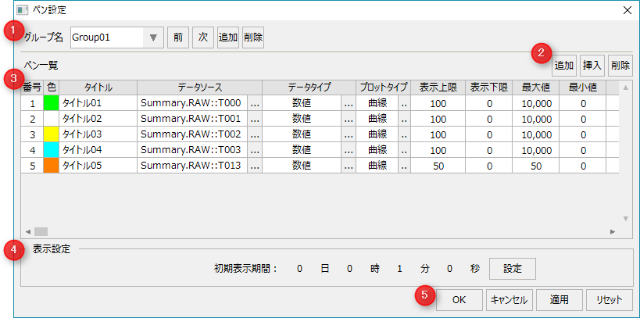Viewport: 640px width, 318px height.
Task: Open data source browse for Summary.RAW::T013
Action: pyautogui.click(x=255, y=166)
